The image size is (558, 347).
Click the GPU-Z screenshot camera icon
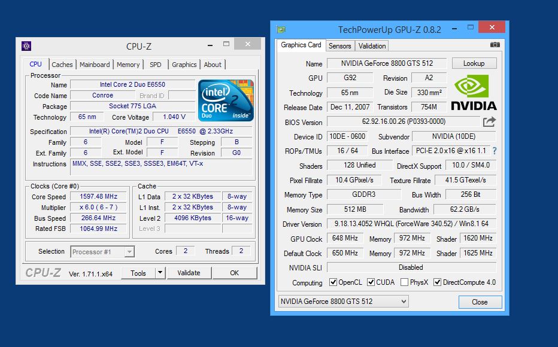(495, 45)
